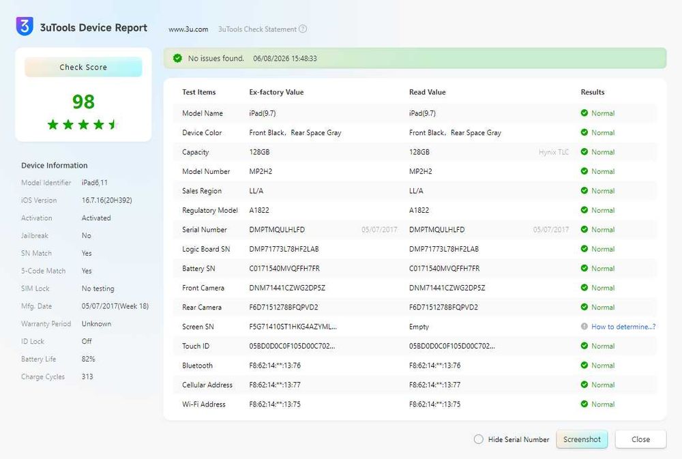The width and height of the screenshot is (682, 459).
Task: Click the iOS version 16.7.16(20H392)
Action: click(x=106, y=200)
